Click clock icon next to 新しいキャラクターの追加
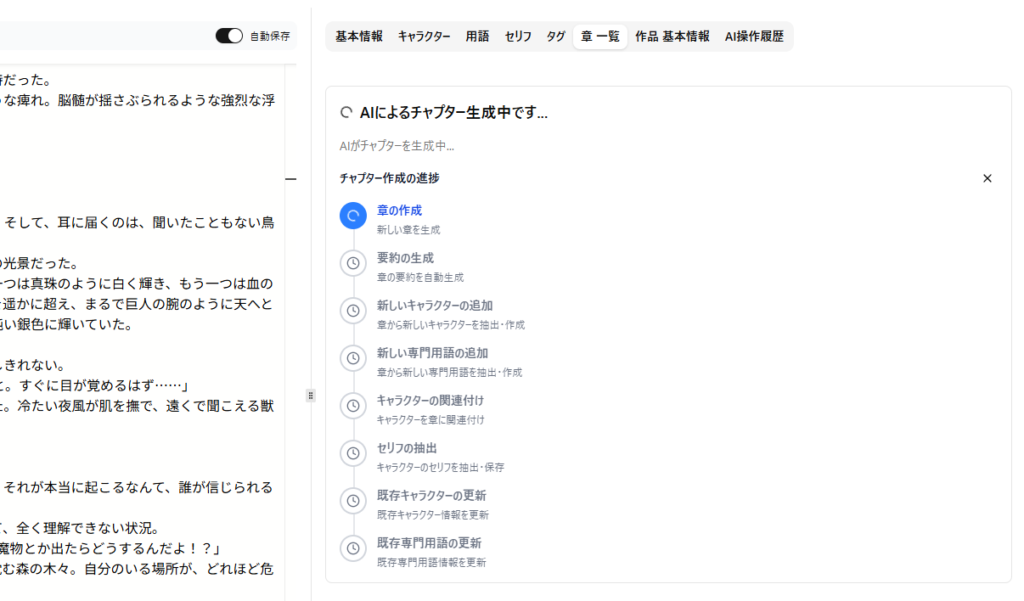The height and width of the screenshot is (601, 1024). [x=353, y=311]
